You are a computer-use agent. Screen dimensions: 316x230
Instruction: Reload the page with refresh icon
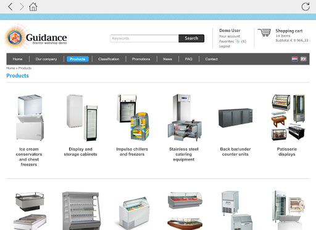click(x=306, y=7)
